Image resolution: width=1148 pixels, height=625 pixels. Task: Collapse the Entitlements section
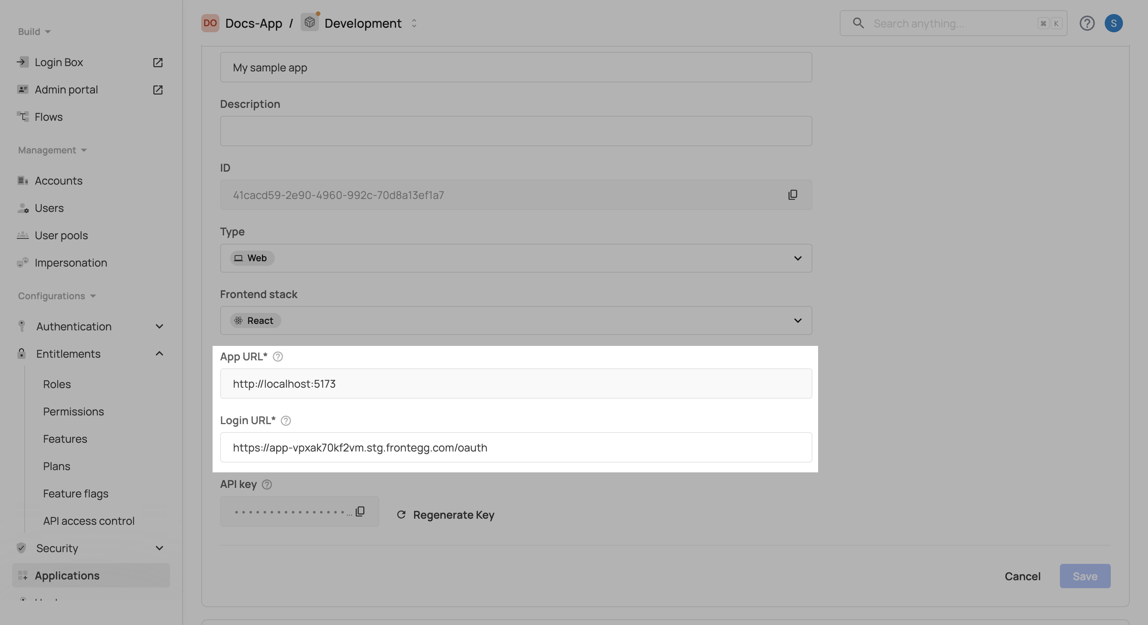[159, 354]
